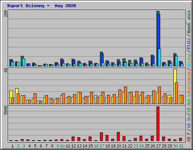Click the 299 scale value label
This screenshot has width=193, height=150.
(x=6, y=14)
